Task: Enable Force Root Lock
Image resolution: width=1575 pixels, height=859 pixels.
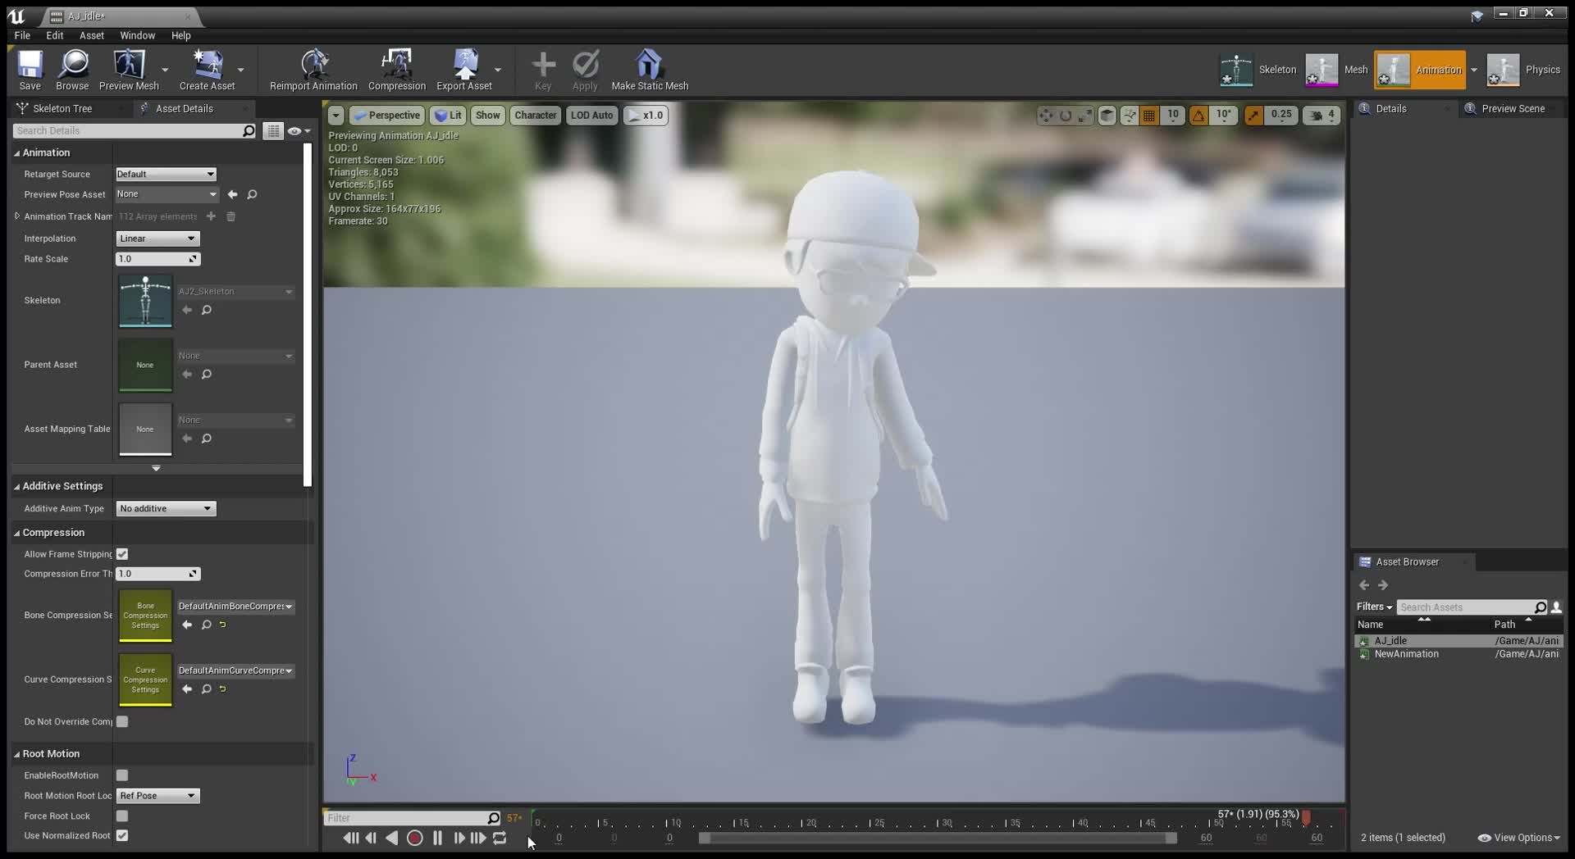Action: pos(122,816)
